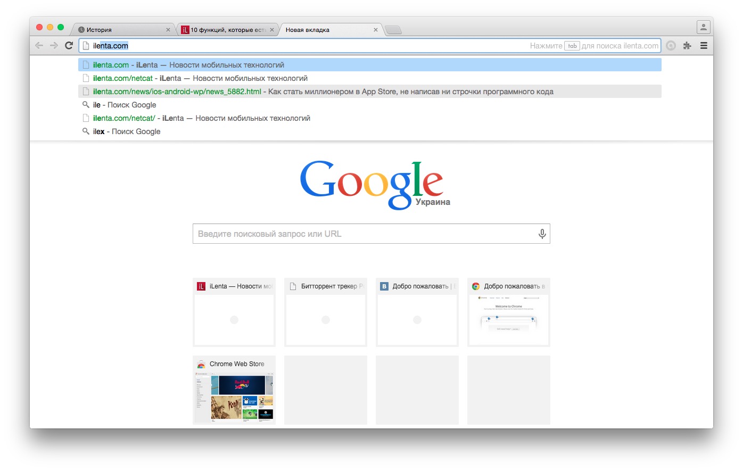Close the История tab

point(168,30)
